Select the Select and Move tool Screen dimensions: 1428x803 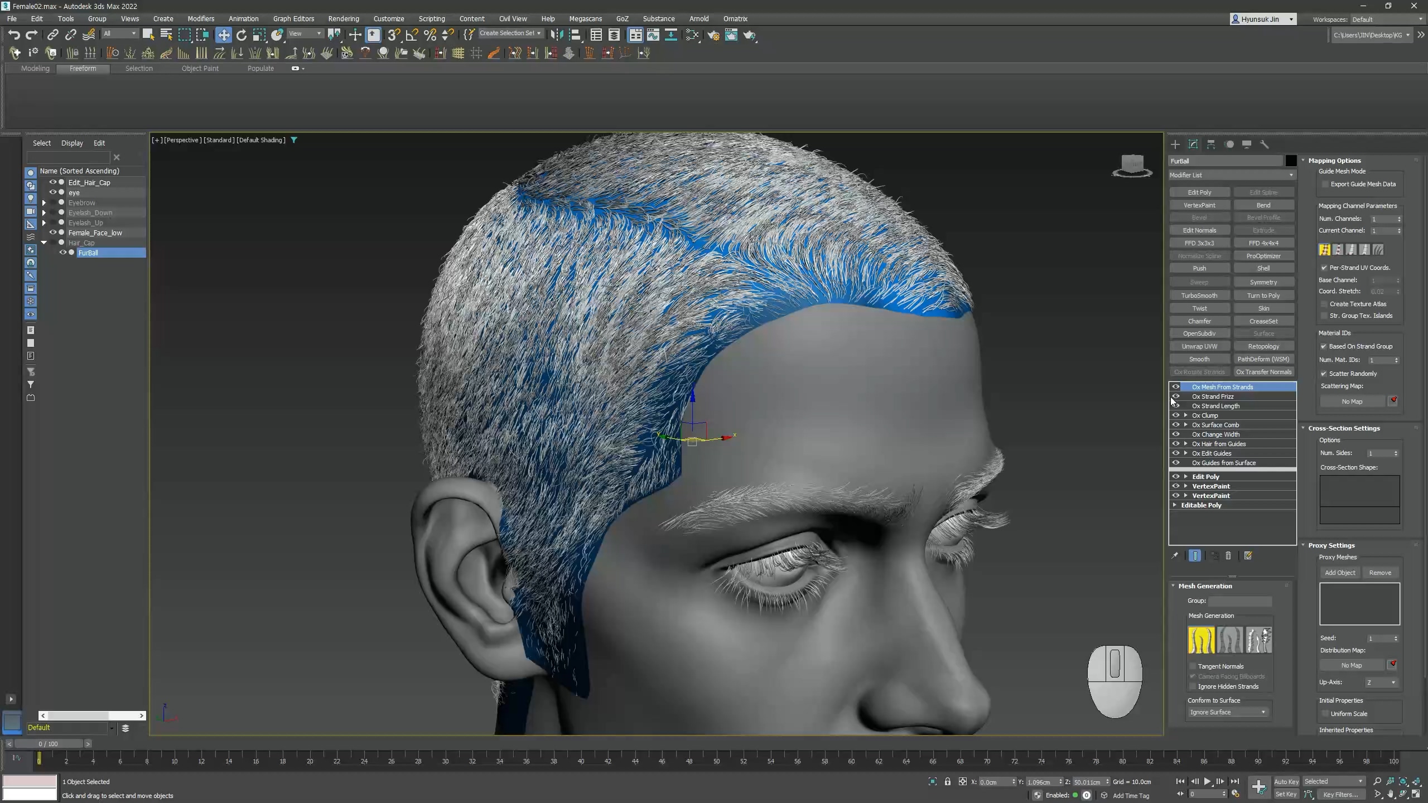pos(223,35)
